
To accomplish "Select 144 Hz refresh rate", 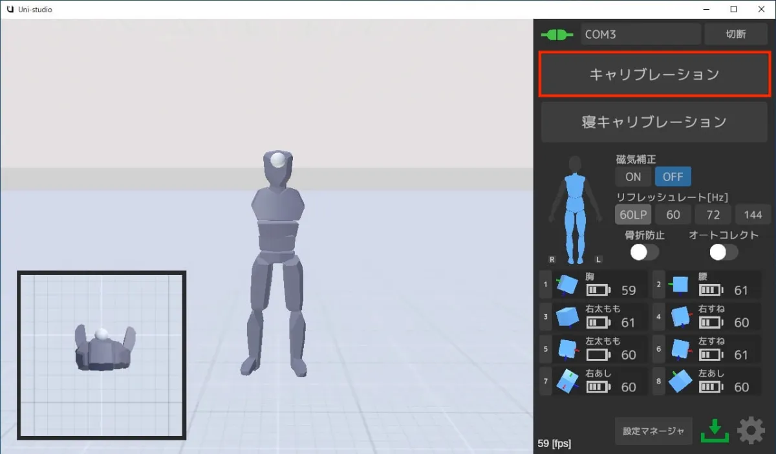I will point(753,214).
